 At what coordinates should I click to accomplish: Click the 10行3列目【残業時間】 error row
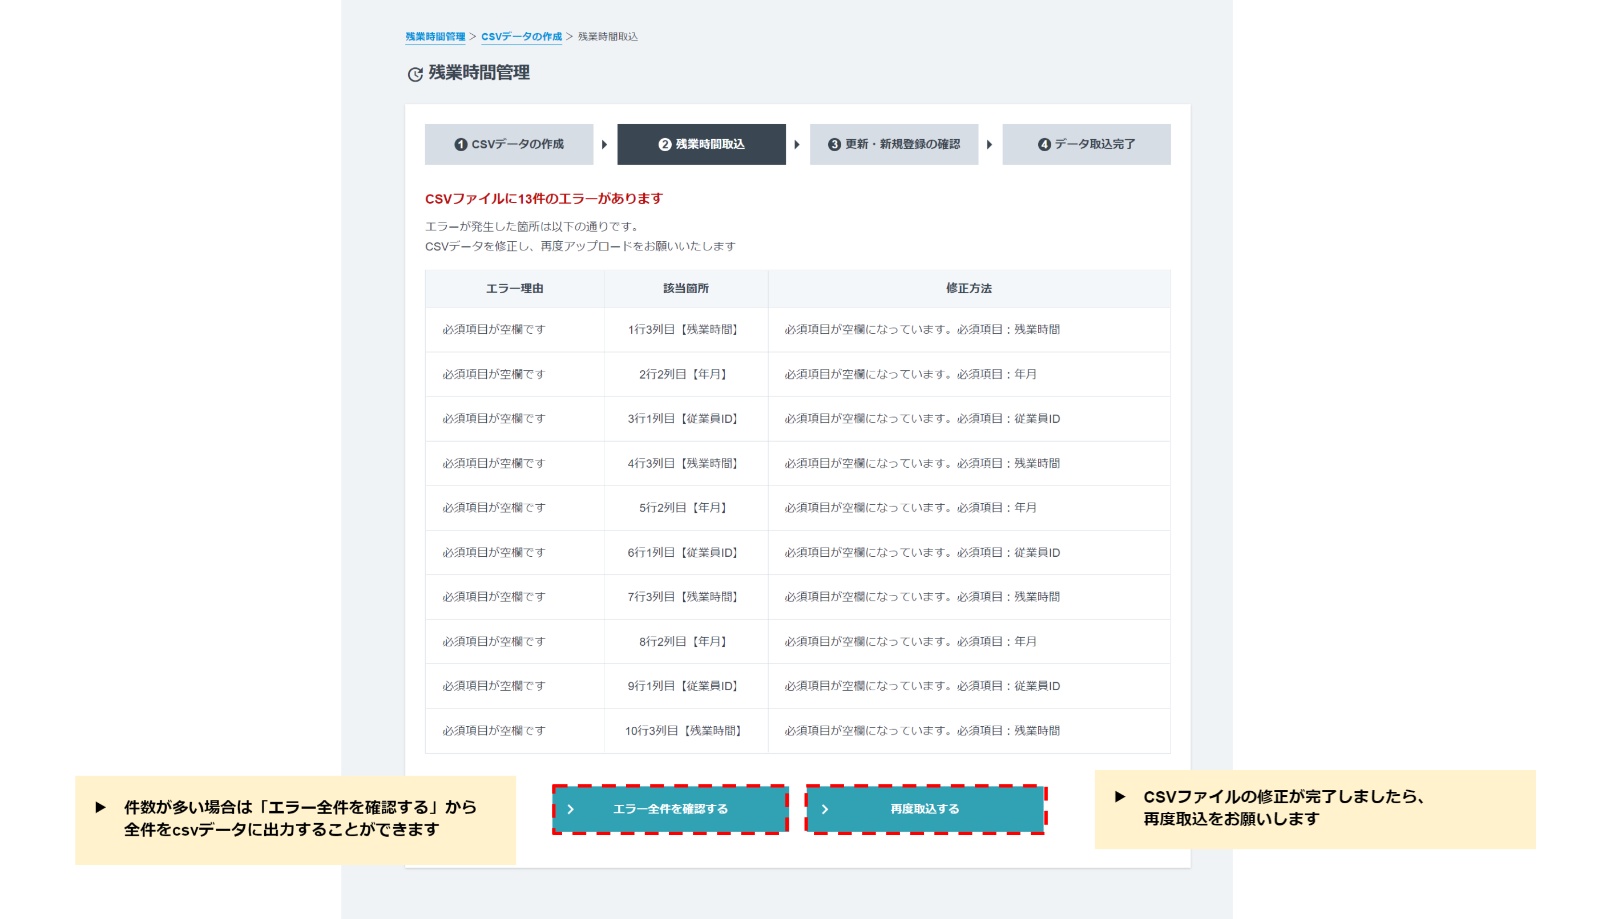[684, 730]
